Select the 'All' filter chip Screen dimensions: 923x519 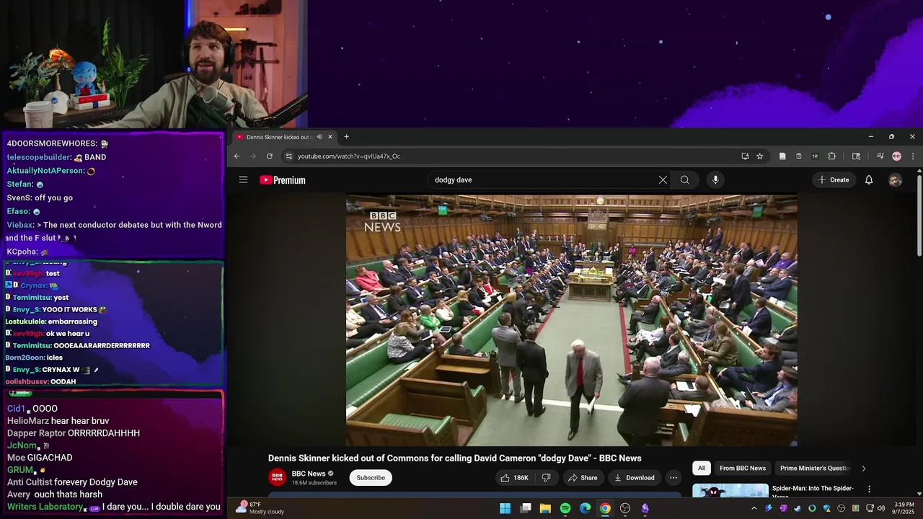point(702,469)
